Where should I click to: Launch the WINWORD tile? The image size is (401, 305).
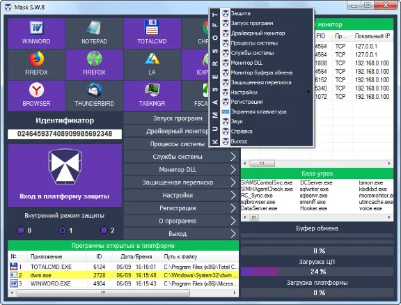[37, 33]
